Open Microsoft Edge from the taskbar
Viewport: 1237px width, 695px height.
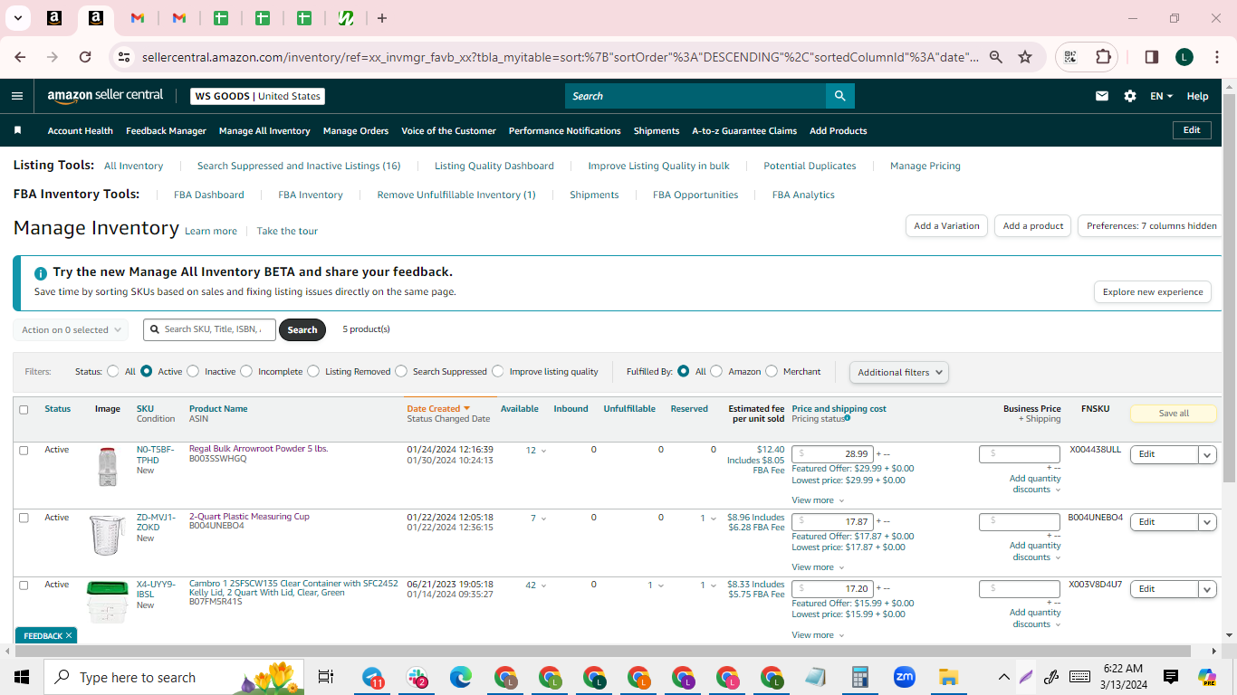[x=461, y=677]
